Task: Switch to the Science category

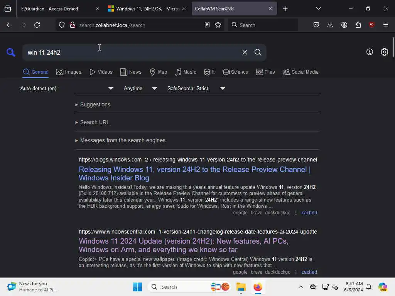Action: point(235,72)
